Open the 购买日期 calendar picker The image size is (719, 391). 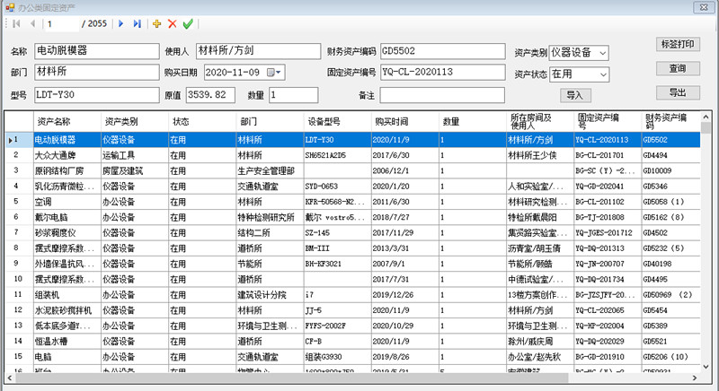coord(278,72)
